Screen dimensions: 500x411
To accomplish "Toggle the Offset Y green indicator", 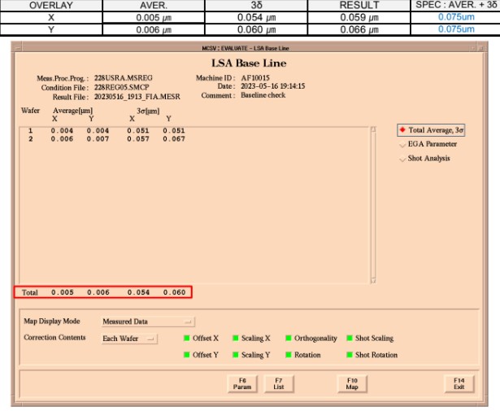I will point(186,355).
